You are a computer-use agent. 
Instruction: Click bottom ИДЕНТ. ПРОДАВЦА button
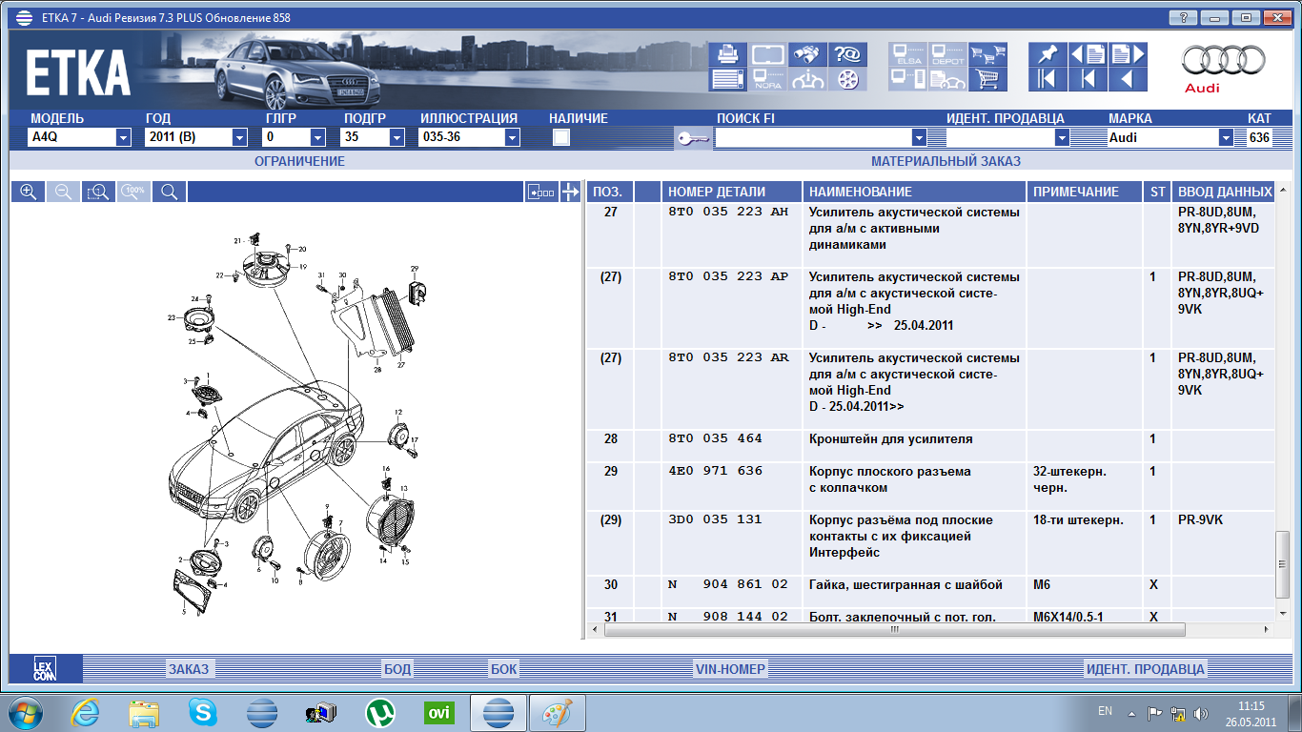click(x=1146, y=669)
